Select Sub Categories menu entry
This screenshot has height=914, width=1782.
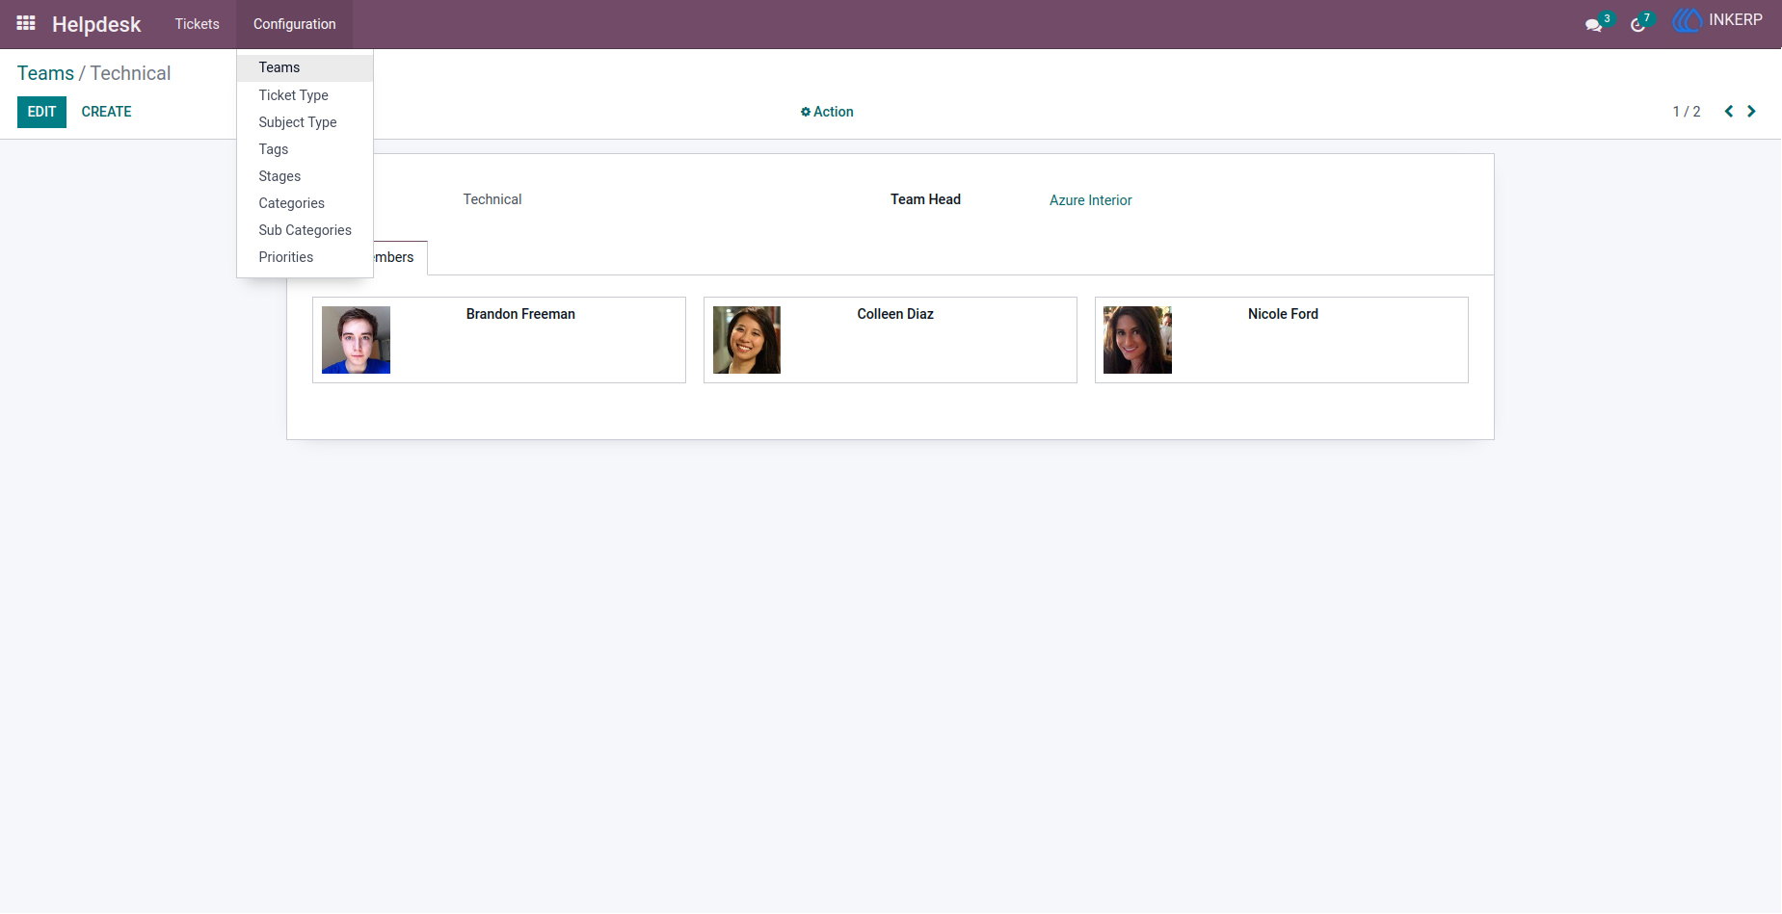pos(305,230)
